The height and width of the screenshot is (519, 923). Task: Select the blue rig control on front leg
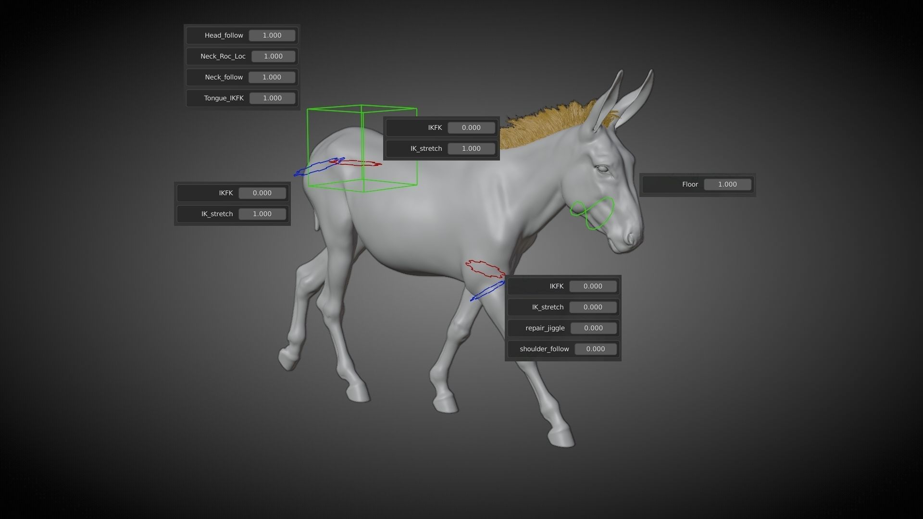coord(486,292)
